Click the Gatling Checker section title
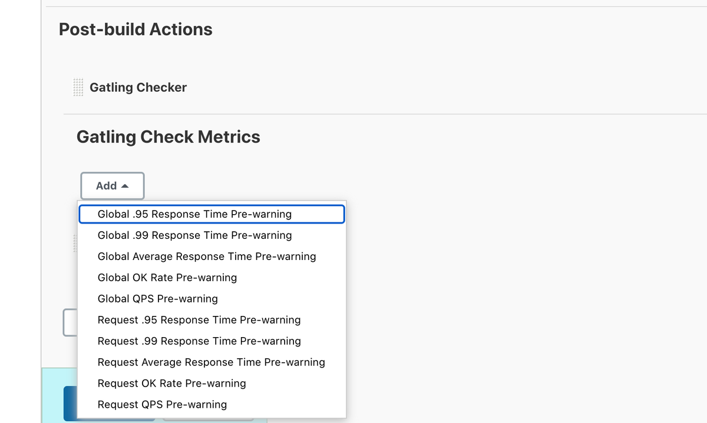Screen dimensions: 707x423 (x=138, y=88)
